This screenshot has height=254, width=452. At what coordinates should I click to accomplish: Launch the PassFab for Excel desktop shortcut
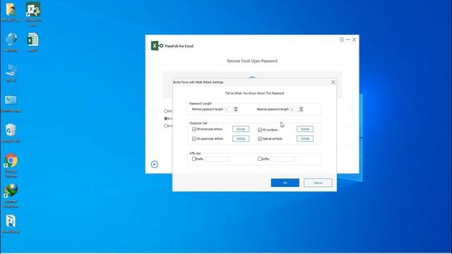coord(33,14)
